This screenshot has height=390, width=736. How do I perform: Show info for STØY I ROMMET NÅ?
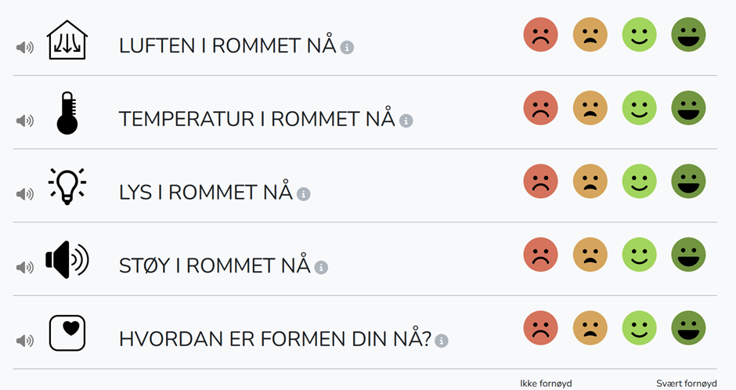click(x=321, y=268)
